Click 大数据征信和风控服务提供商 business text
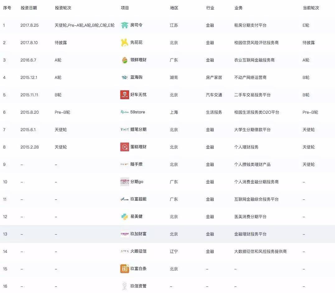The height and width of the screenshot is (293, 335). click(x=260, y=252)
